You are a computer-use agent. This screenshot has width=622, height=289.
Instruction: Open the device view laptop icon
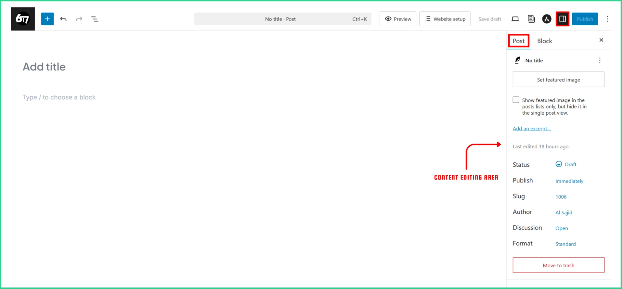[x=515, y=19]
